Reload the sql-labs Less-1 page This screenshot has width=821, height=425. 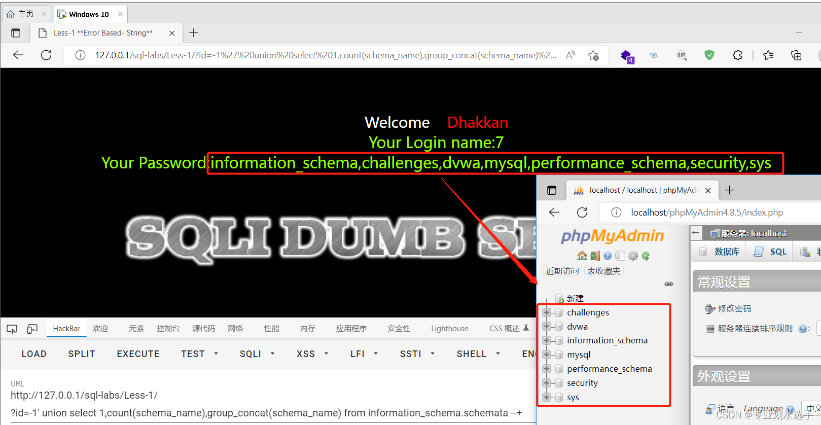tap(46, 55)
